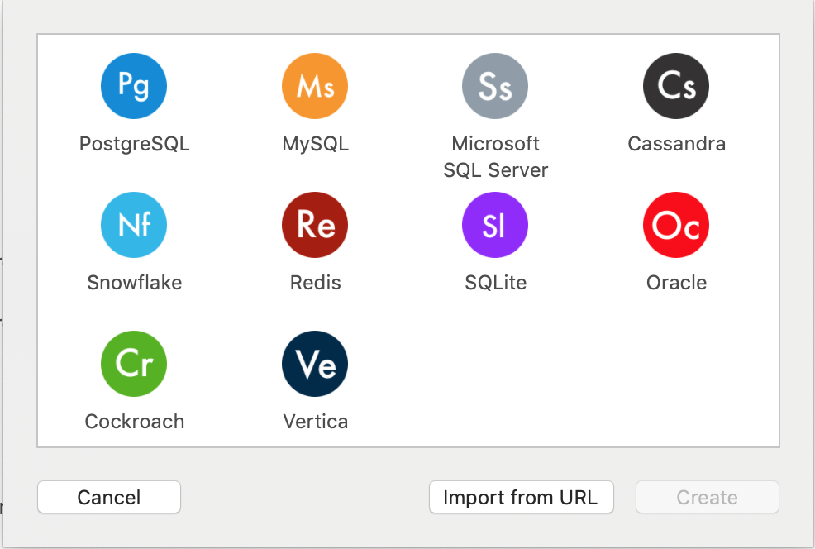Choose the orange Ms MySQL icon
The width and height of the screenshot is (815, 549).
[x=315, y=86]
